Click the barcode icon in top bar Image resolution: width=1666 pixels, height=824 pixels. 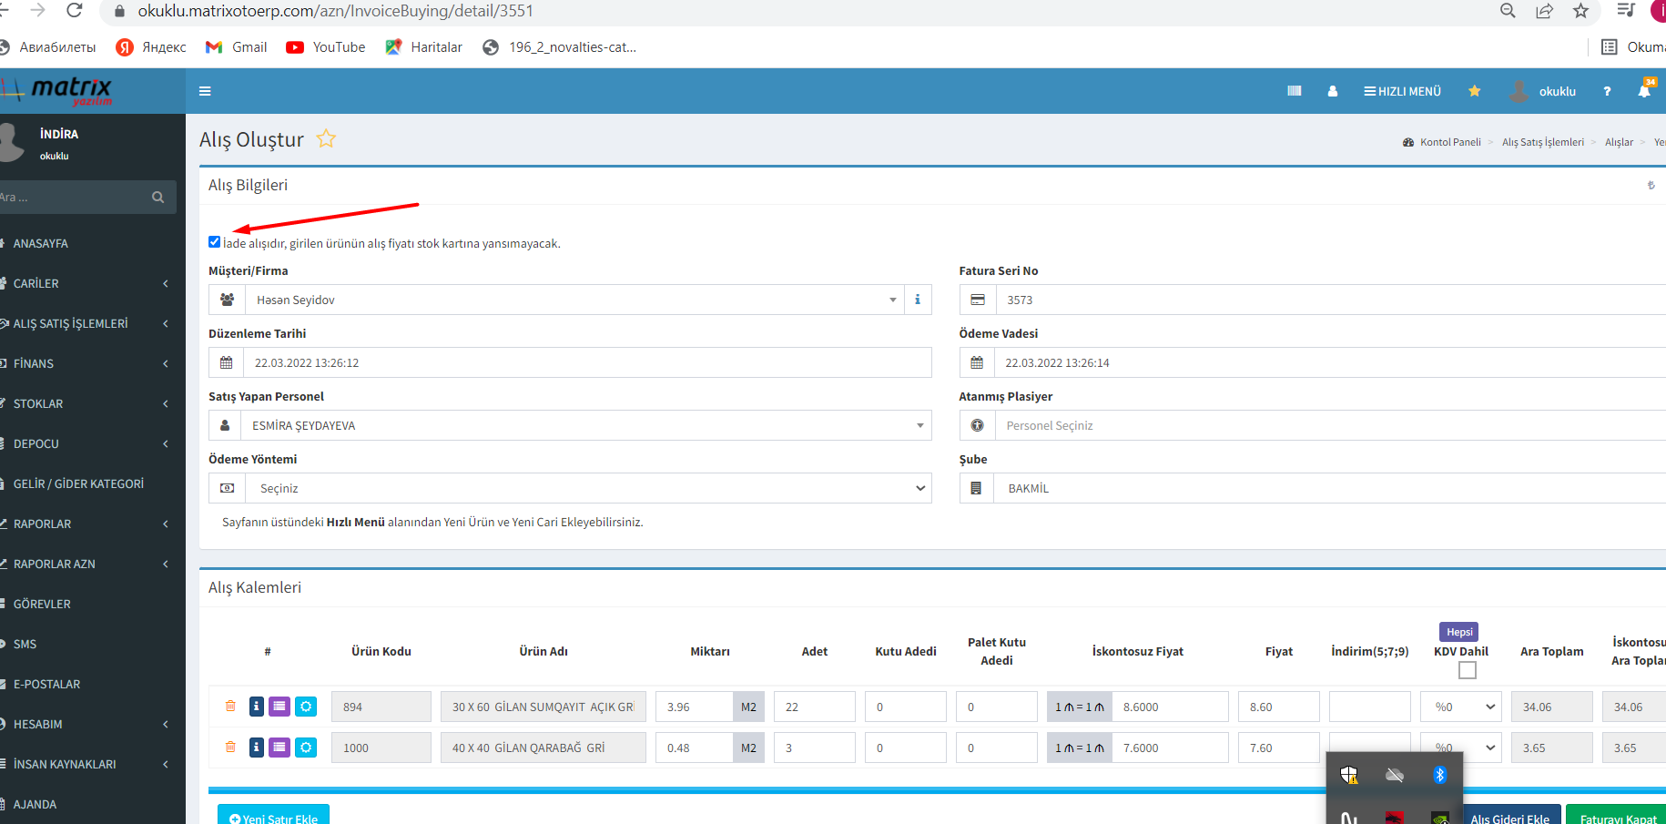(x=1294, y=91)
